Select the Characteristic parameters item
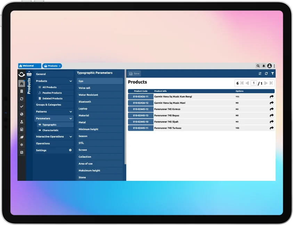The height and width of the screenshot is (225, 293). tap(50, 130)
